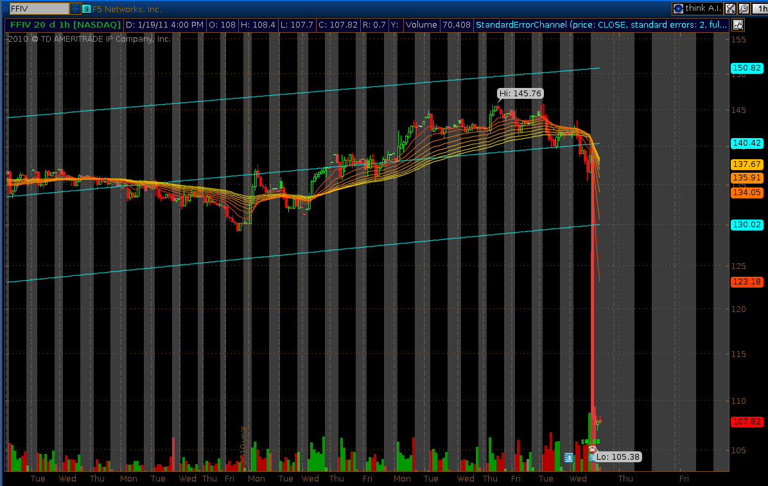
Task: Click the cyan 150.82 upper channel tag
Action: [x=746, y=68]
